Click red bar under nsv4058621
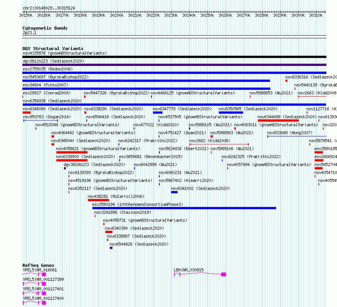Screen dimensions: 337x307 click(72, 152)
